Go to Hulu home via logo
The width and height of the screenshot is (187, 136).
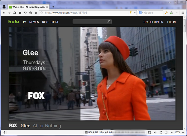[x=14, y=21]
